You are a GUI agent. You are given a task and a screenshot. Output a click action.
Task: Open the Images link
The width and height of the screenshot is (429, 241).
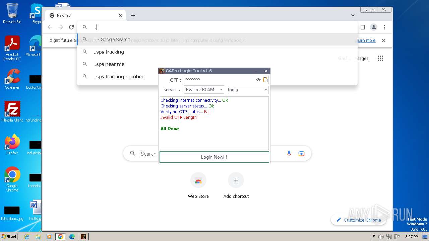362,58
